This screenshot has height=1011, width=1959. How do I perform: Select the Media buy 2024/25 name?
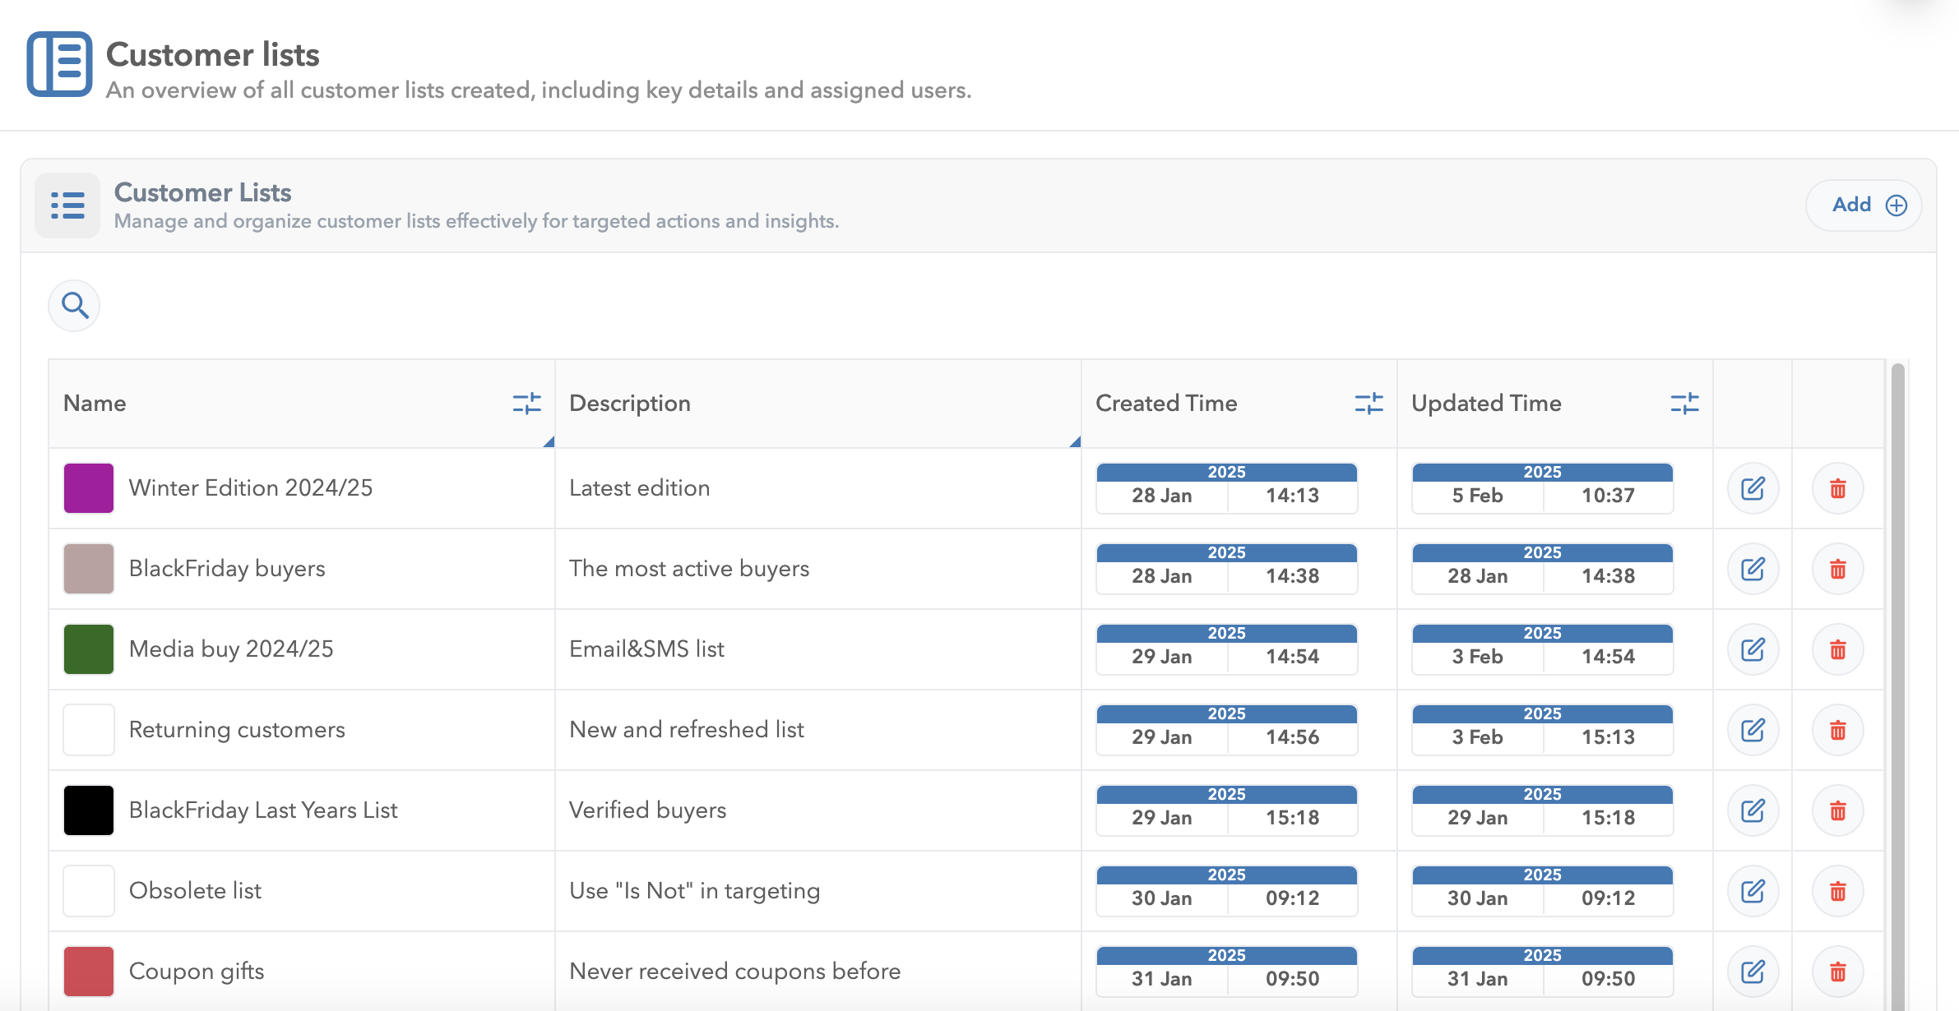tap(231, 649)
